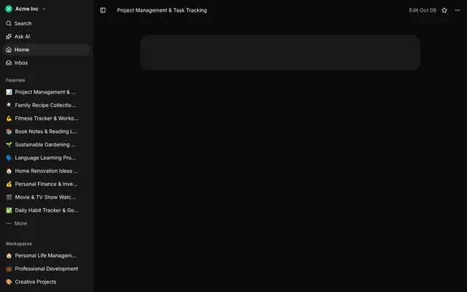Open Personal Life Management workspace

(46, 255)
